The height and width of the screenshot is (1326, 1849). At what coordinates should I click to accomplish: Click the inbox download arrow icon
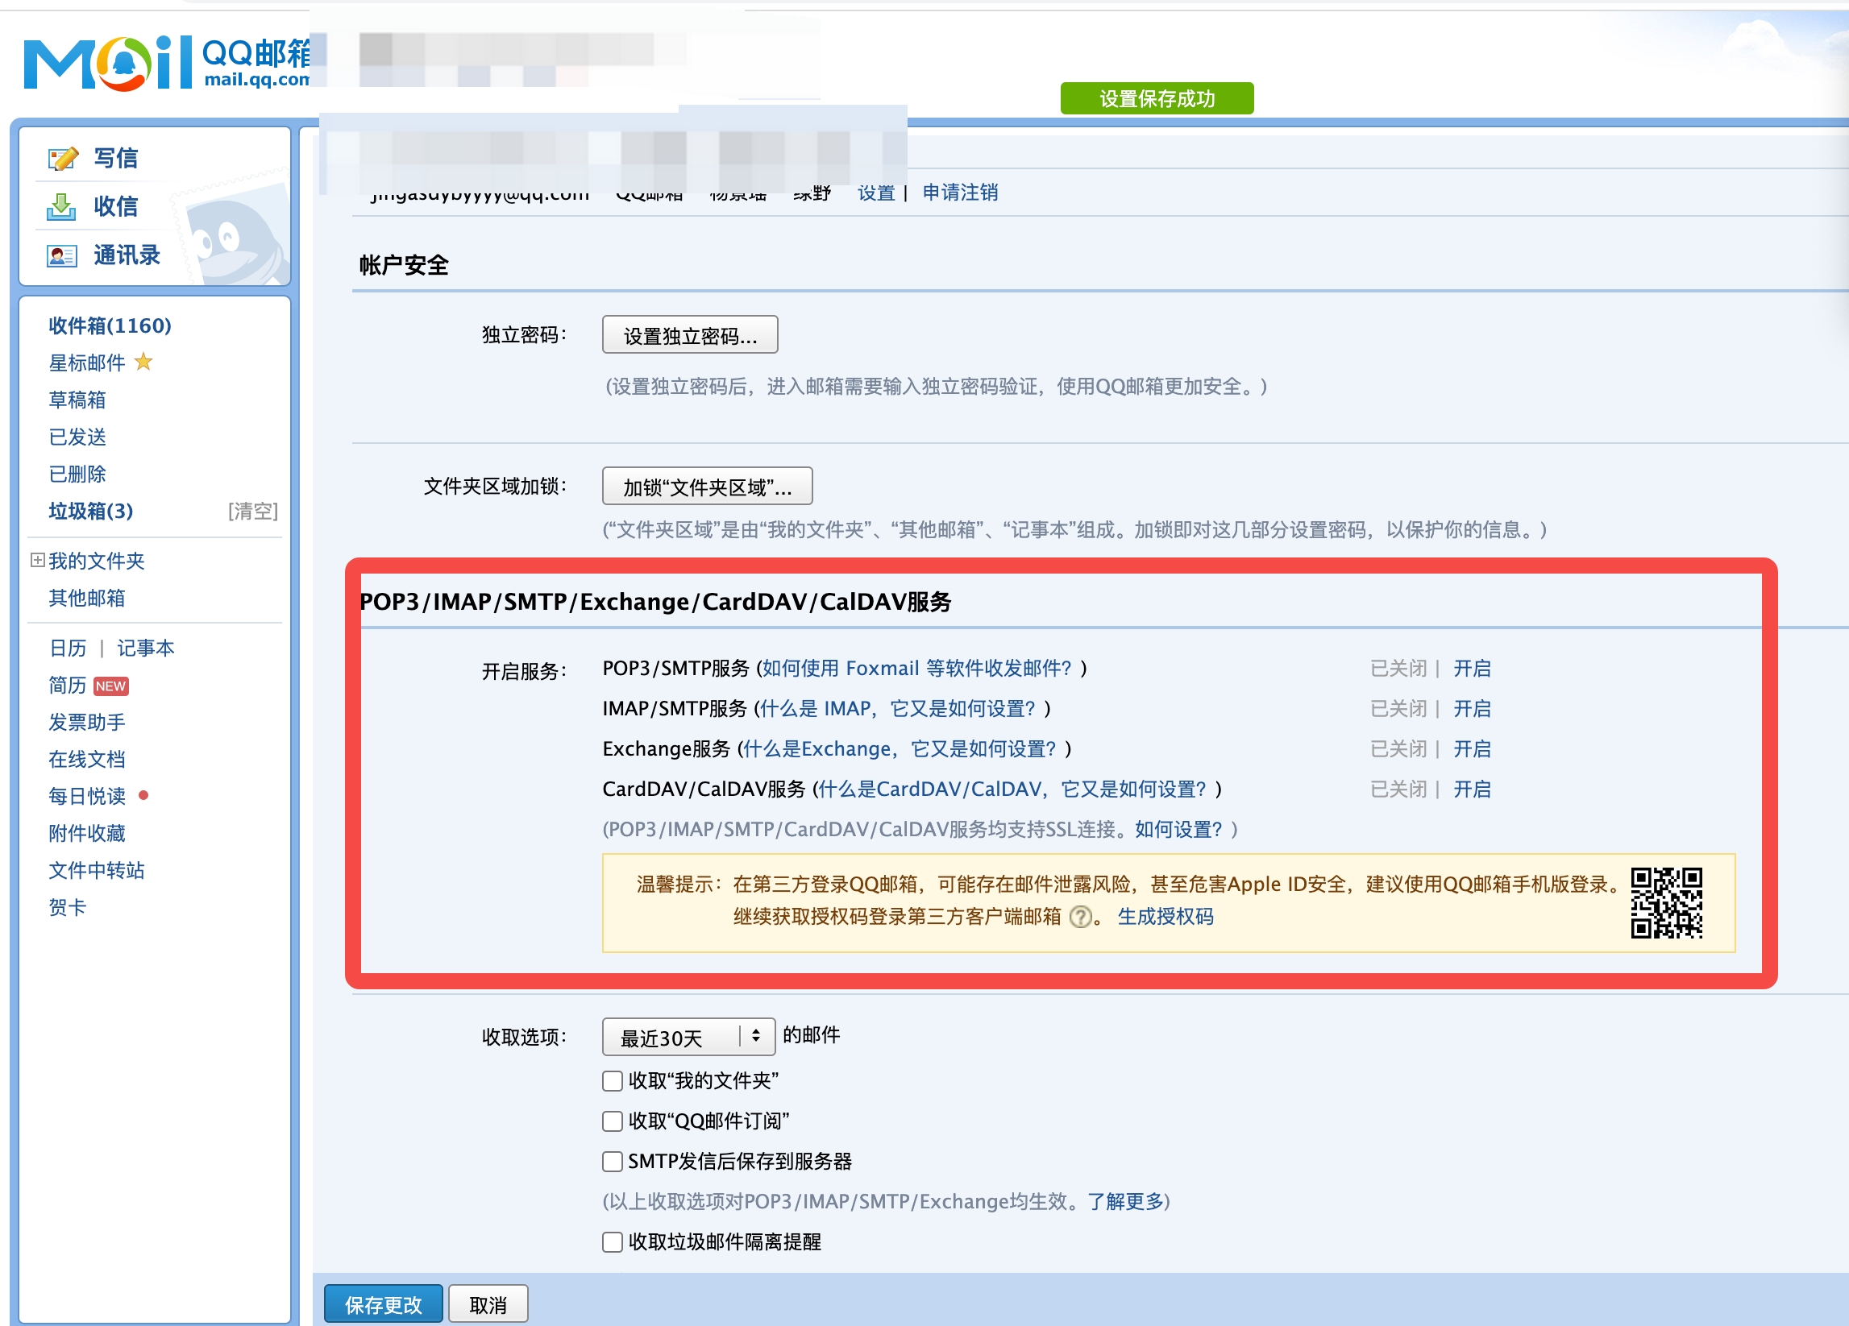[x=61, y=207]
